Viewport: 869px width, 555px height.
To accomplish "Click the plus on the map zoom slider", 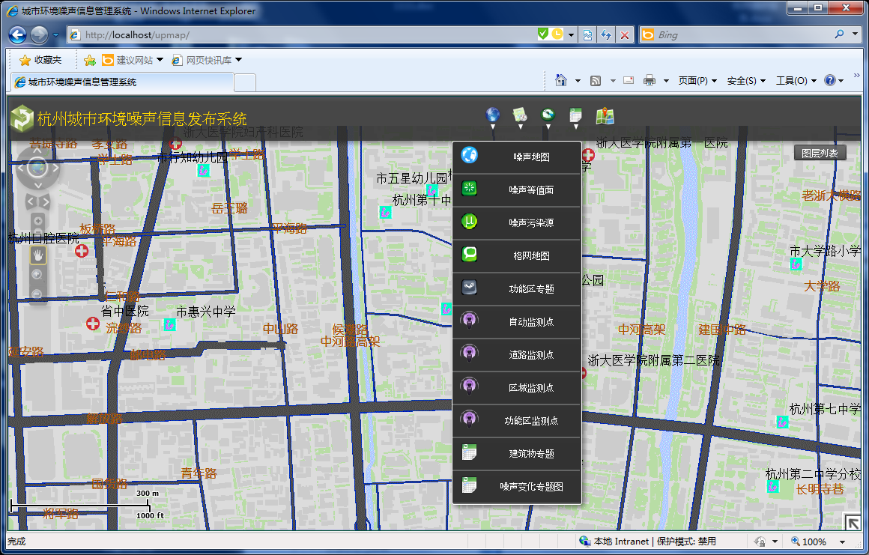I will (x=37, y=221).
